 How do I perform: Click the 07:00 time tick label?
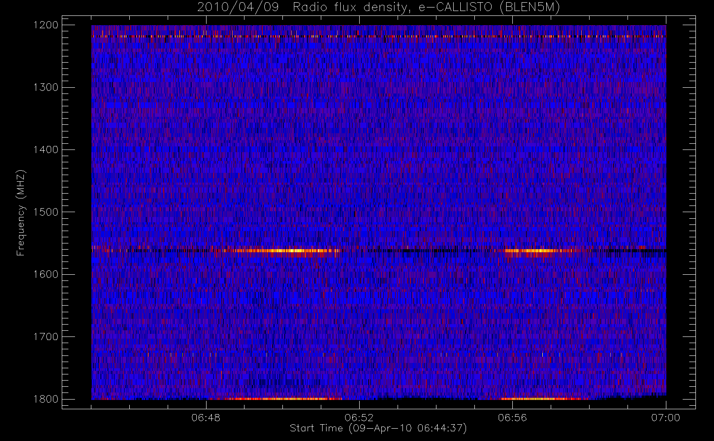665,417
